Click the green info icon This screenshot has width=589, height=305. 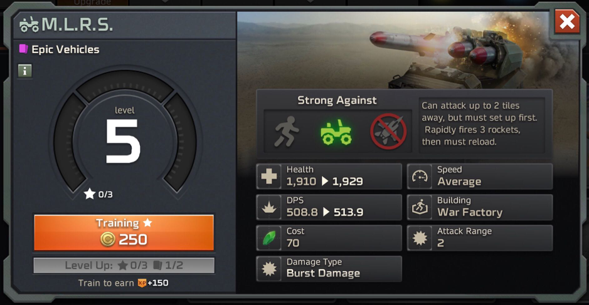[x=25, y=71]
